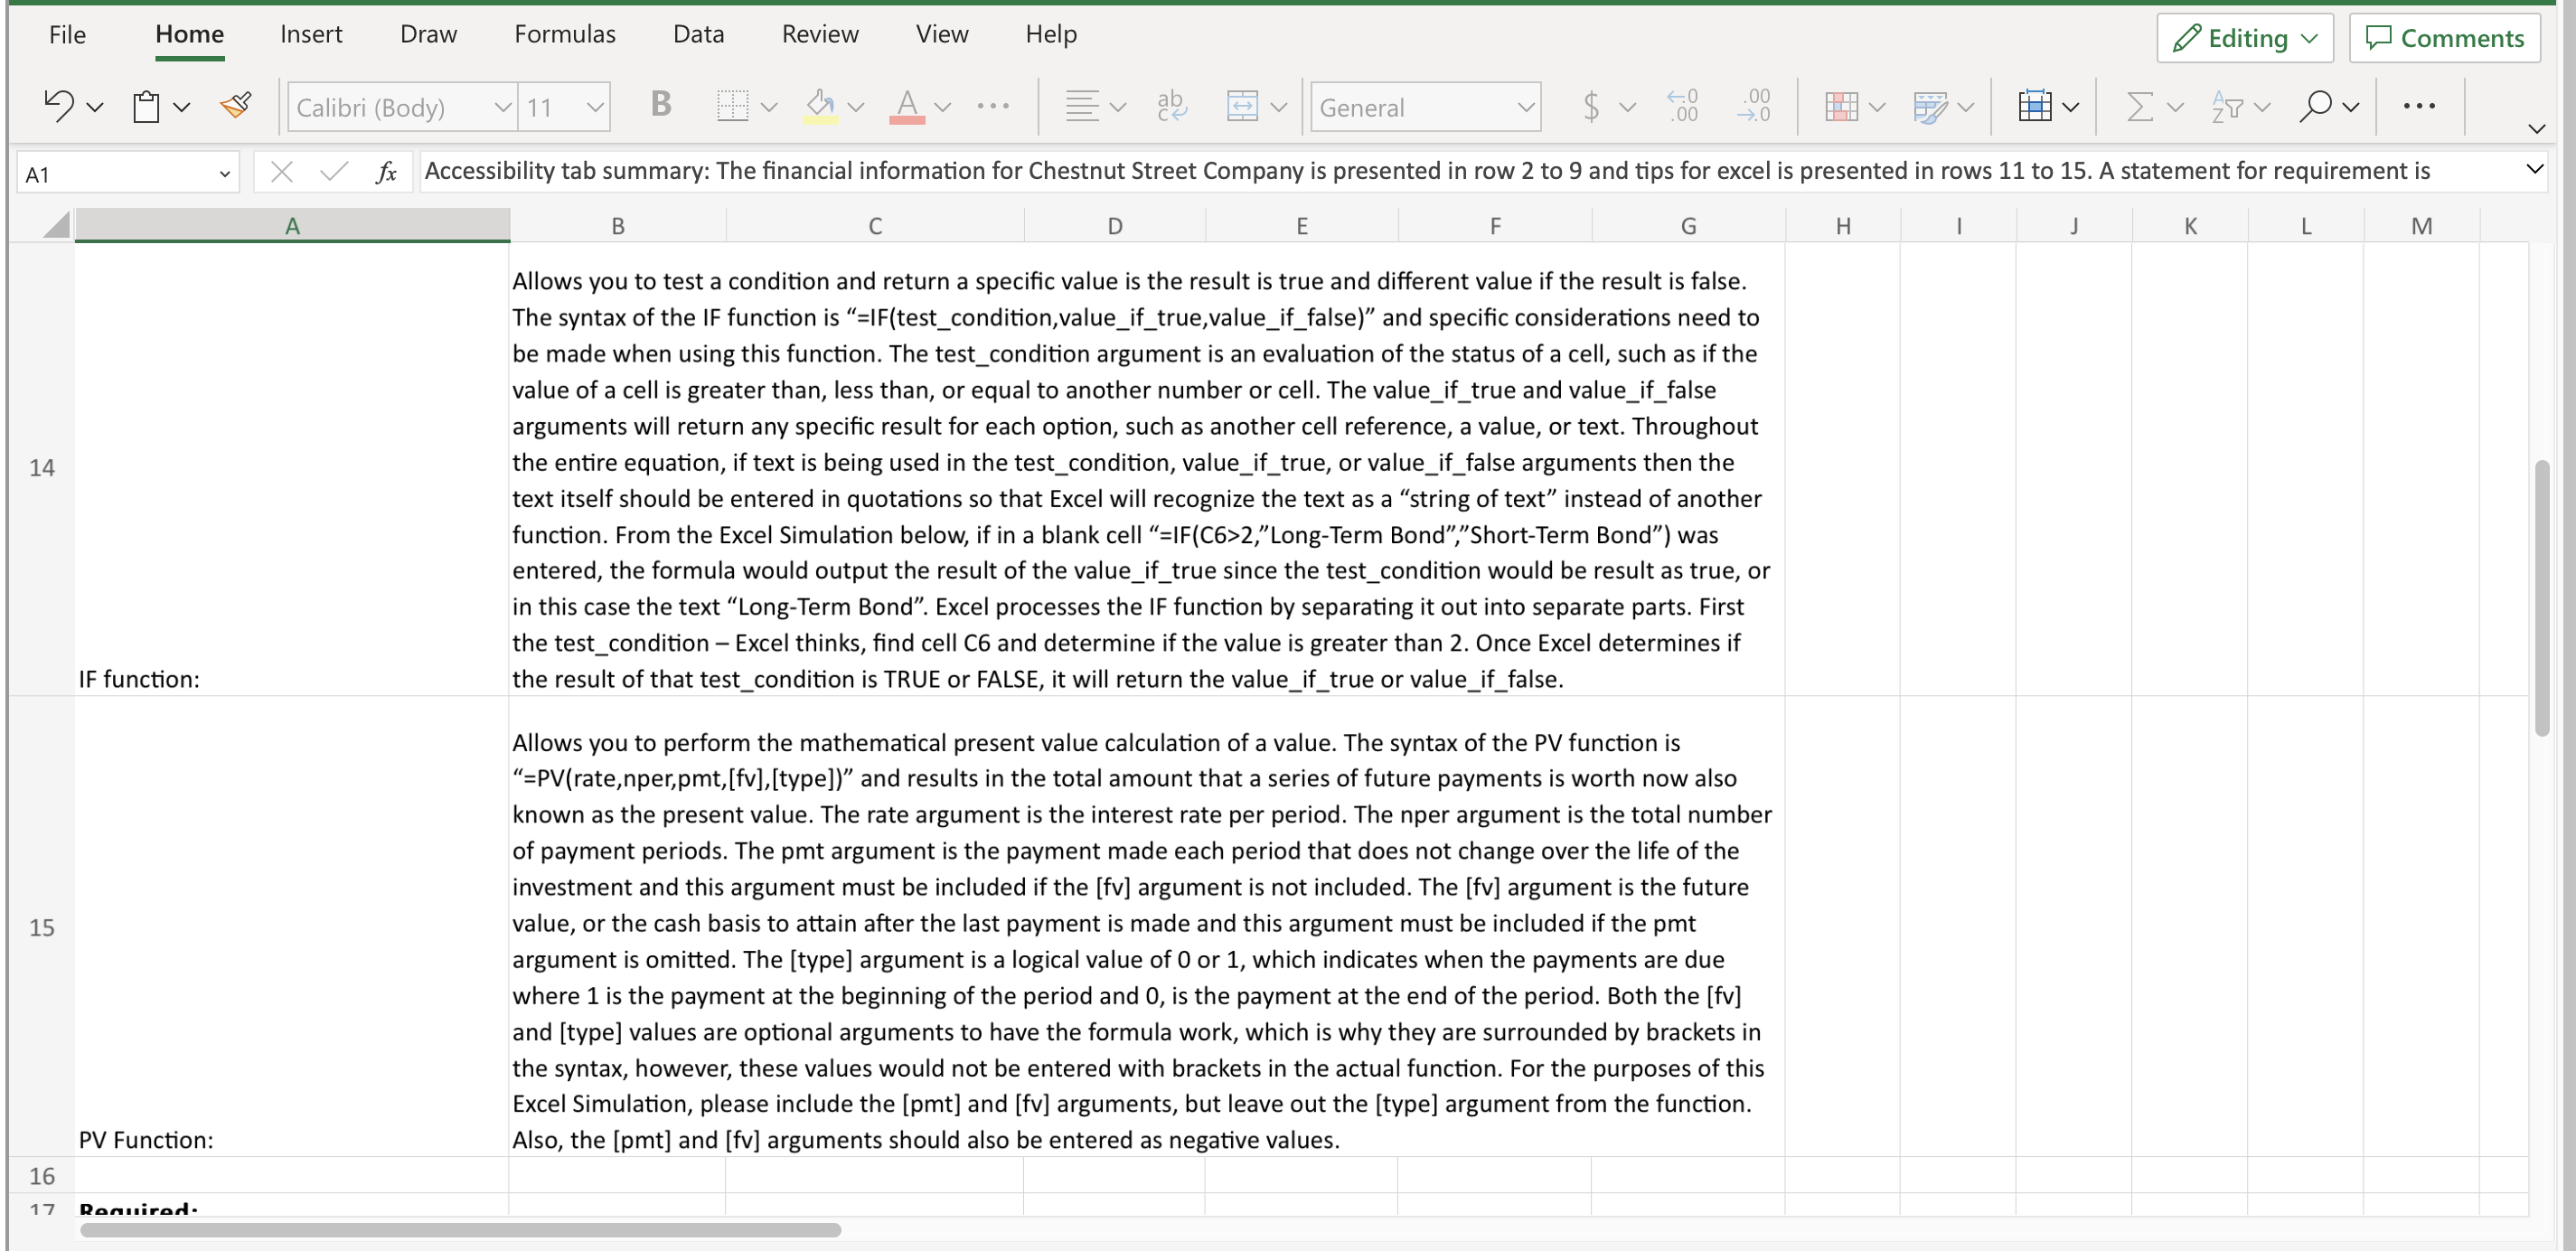Expand the formula bar with the chevron
Viewport: 2576px width, 1251px height.
2535,170
